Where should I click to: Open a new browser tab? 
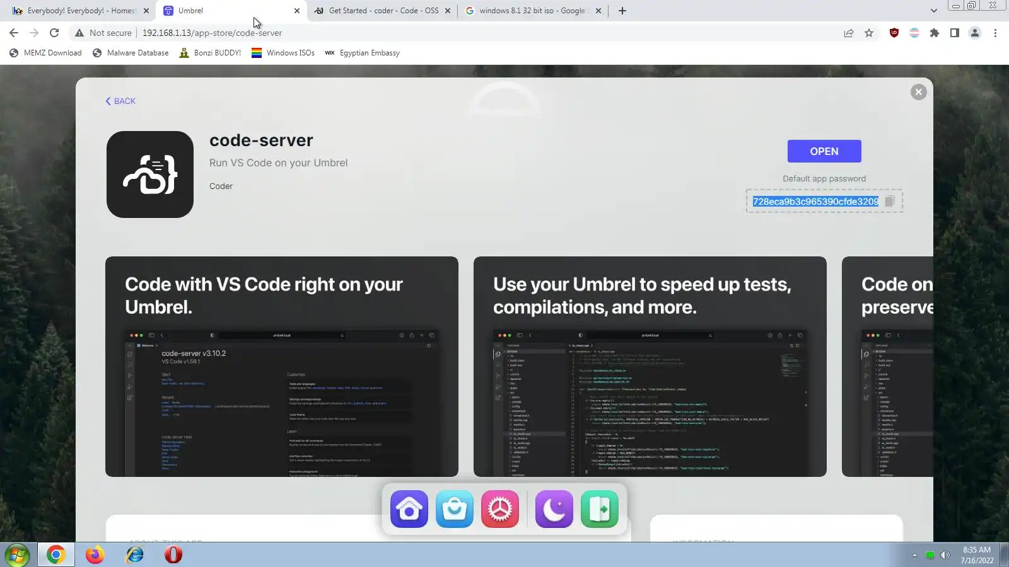pyautogui.click(x=622, y=11)
